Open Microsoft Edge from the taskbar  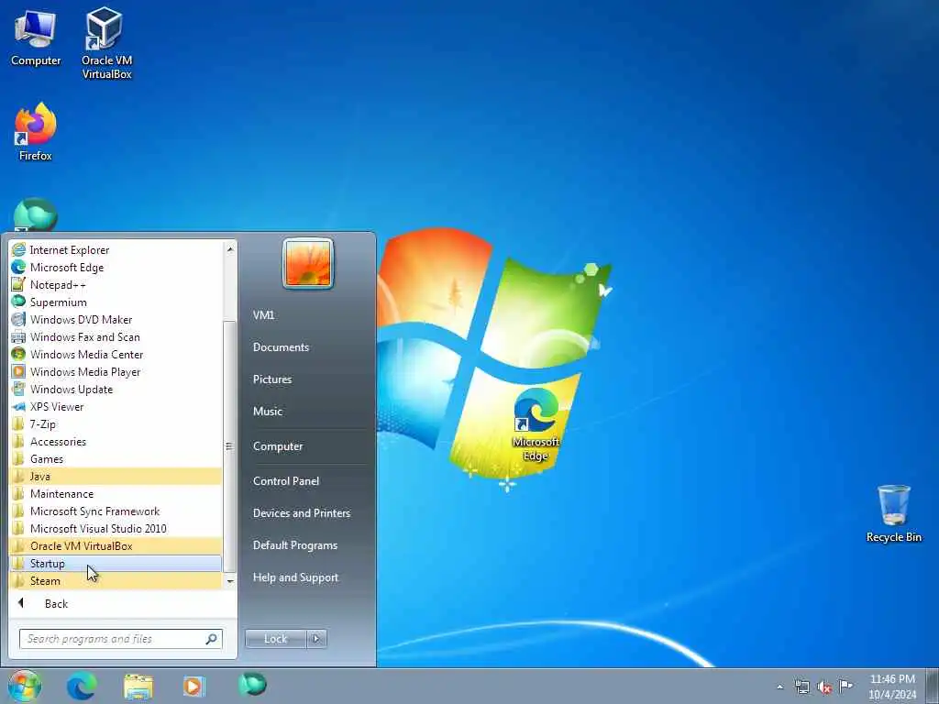pos(82,686)
